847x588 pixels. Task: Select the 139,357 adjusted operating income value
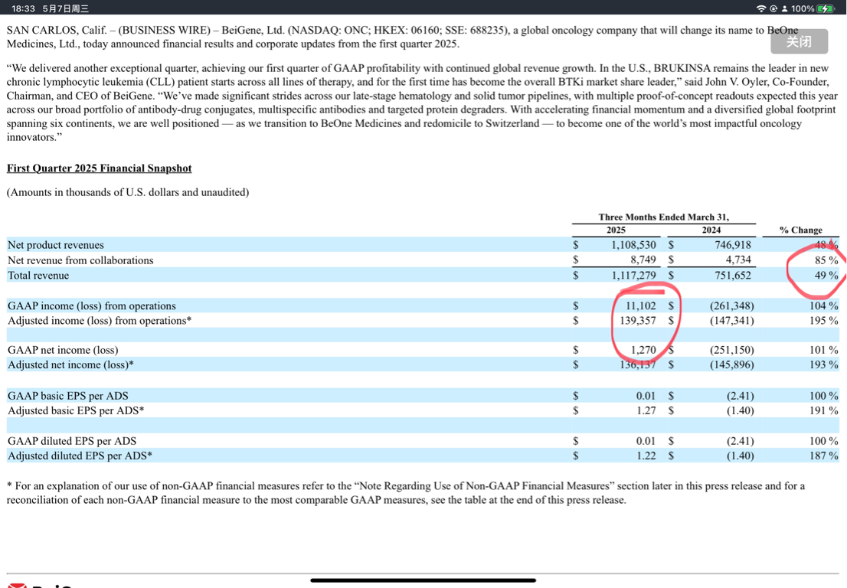638,321
